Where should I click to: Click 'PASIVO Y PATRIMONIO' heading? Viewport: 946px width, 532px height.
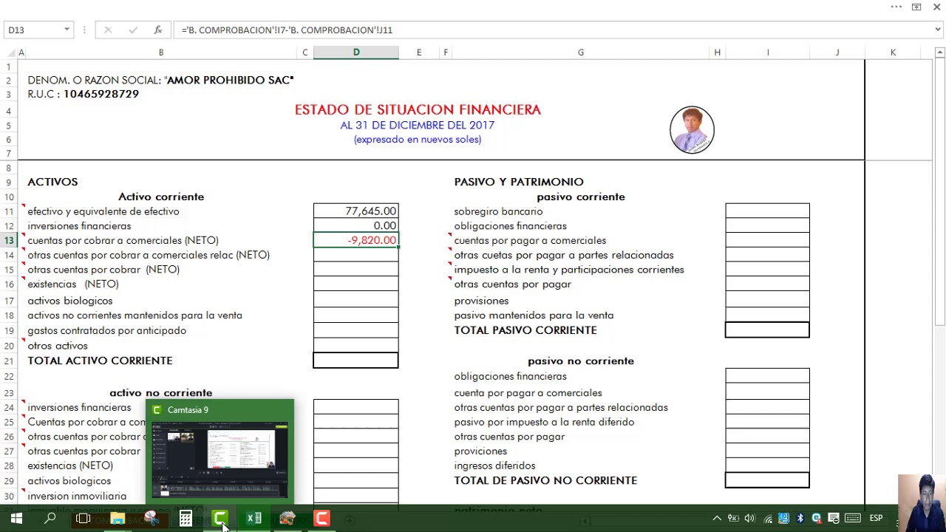click(x=519, y=182)
